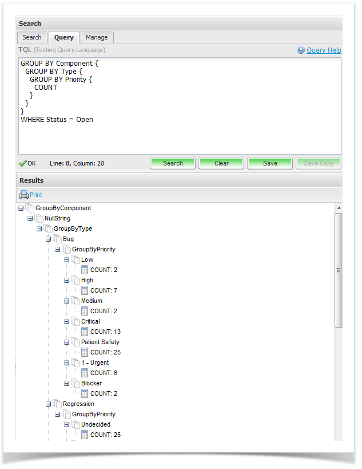Collapse the NullString tree node

tap(30, 219)
